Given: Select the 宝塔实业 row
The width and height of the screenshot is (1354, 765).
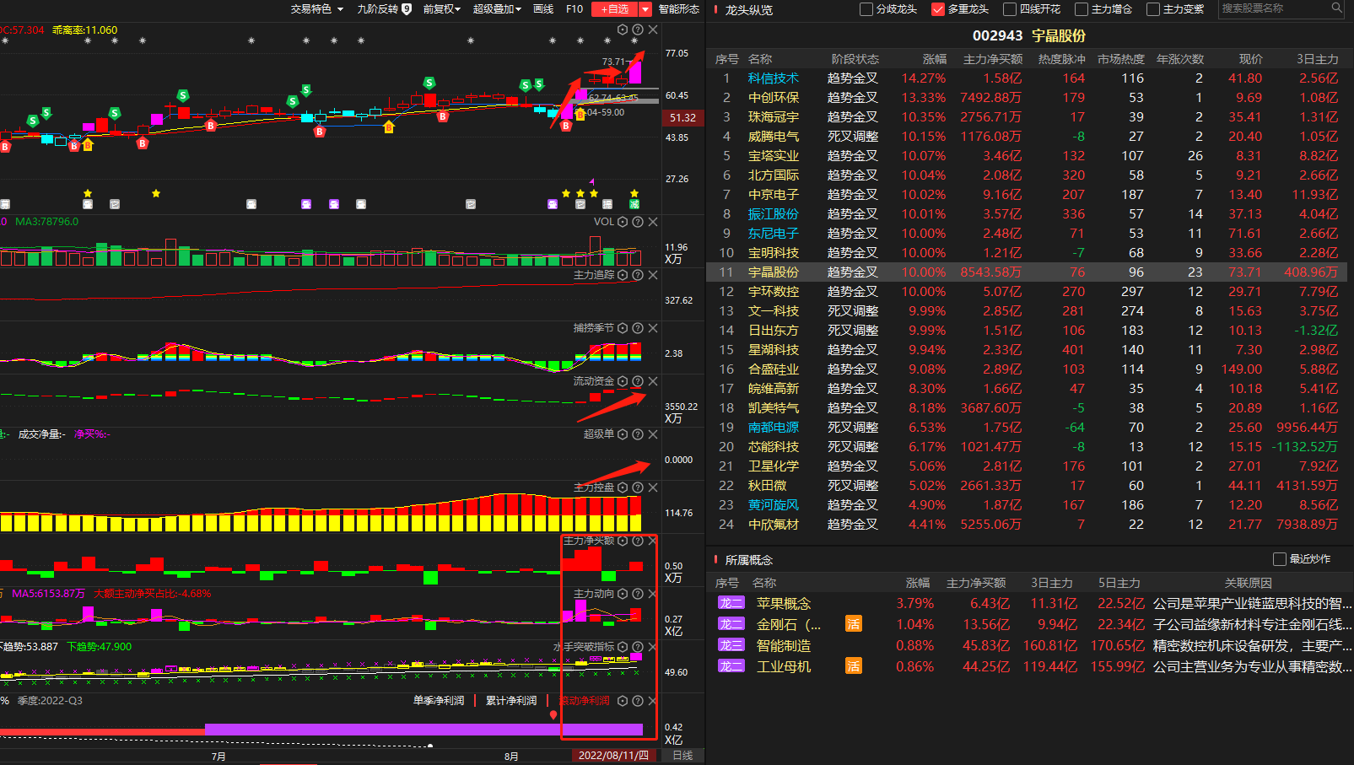Looking at the screenshot, I should tap(1027, 156).
